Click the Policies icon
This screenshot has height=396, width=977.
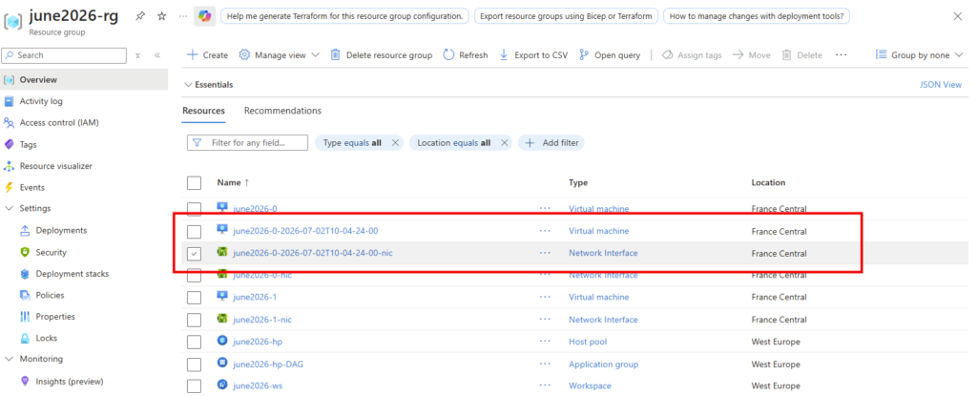(25, 295)
